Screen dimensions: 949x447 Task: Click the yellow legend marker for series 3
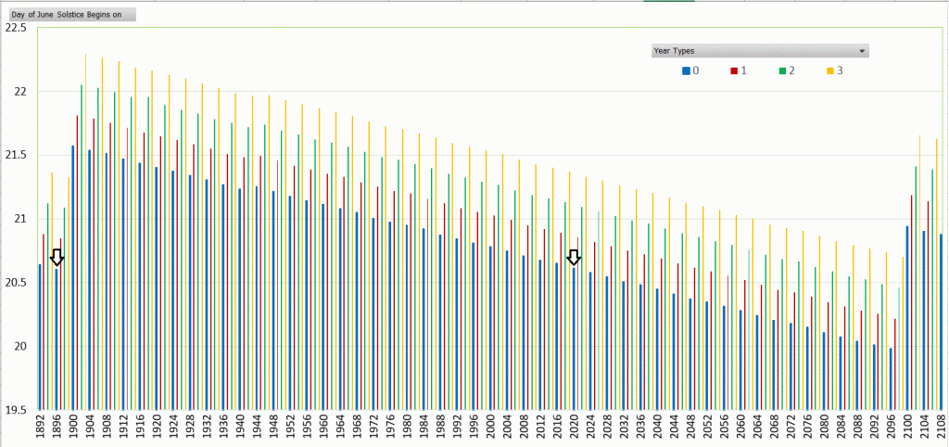tap(829, 70)
